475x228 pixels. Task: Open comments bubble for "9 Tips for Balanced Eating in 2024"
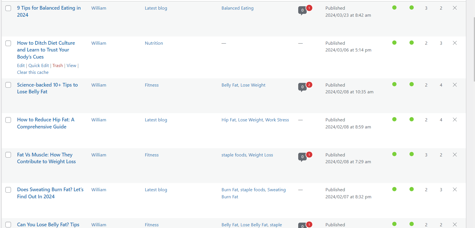[302, 10]
